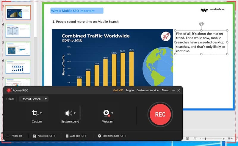
Task: Close the ApowerREC window
Action: [179, 90]
